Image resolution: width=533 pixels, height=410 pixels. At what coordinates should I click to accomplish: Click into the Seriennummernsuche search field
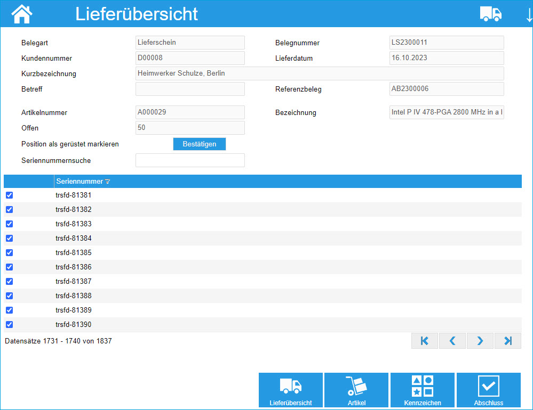190,160
